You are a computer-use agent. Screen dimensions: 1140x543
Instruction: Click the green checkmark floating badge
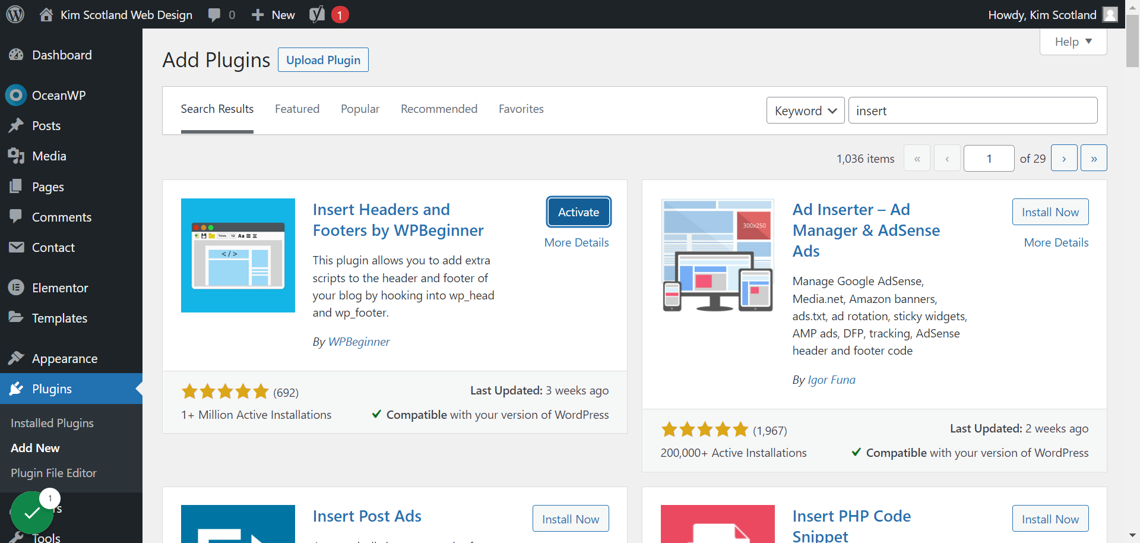click(32, 513)
